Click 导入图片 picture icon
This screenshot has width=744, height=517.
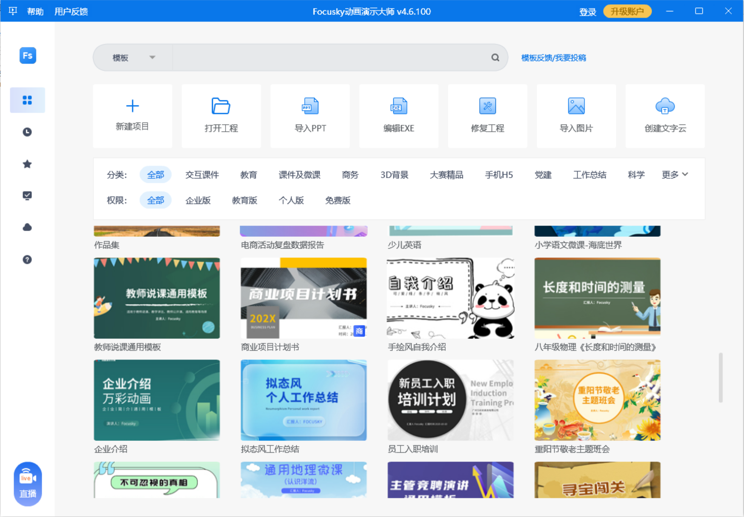[x=576, y=106]
